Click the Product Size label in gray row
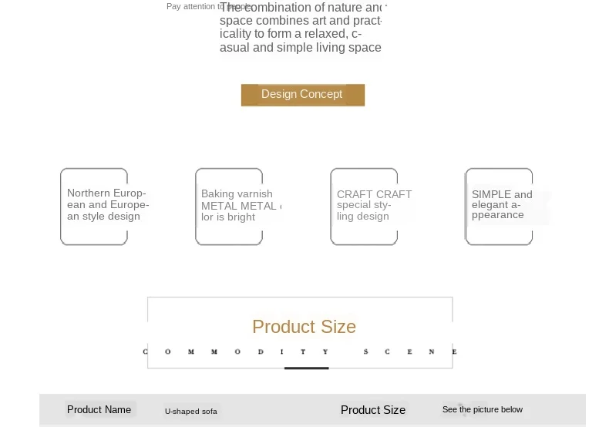 point(373,410)
